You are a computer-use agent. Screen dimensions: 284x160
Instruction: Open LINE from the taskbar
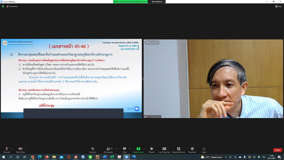pyautogui.click(x=90, y=157)
